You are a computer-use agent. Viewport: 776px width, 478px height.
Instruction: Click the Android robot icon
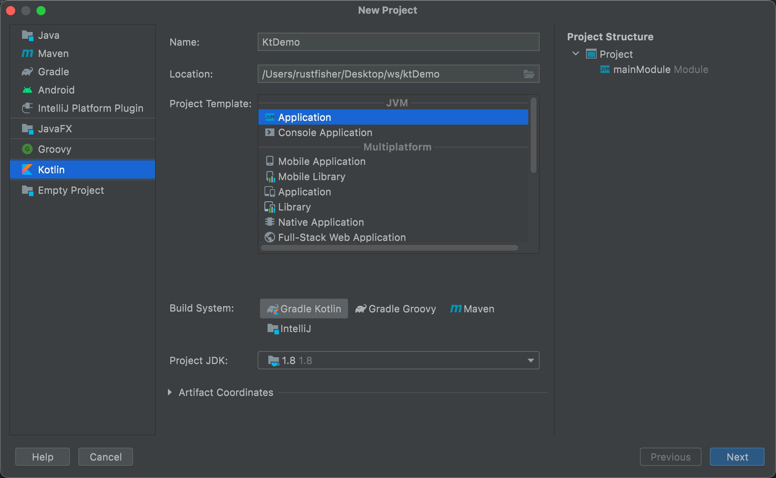coord(27,90)
